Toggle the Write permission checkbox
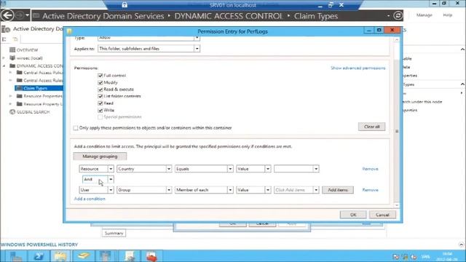This screenshot has height=262, width=466. tap(100, 110)
